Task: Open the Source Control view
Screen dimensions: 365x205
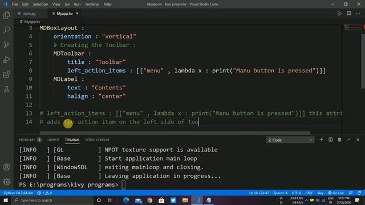Action: pos(6,44)
